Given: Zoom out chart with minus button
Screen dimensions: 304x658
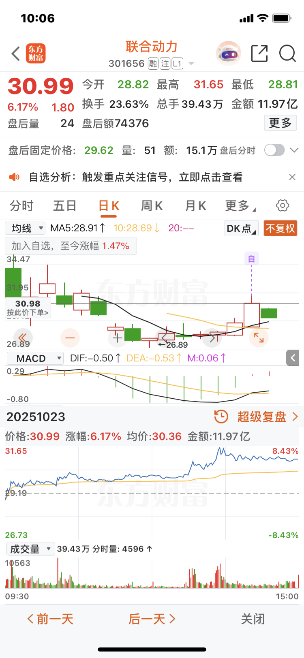Looking at the screenshot, I should (70, 338).
